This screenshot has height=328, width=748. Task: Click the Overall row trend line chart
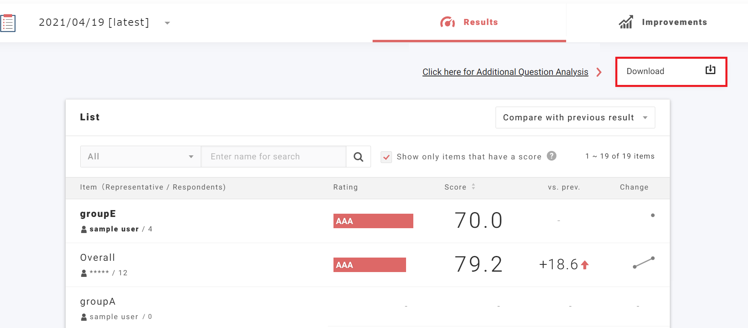[644, 262]
